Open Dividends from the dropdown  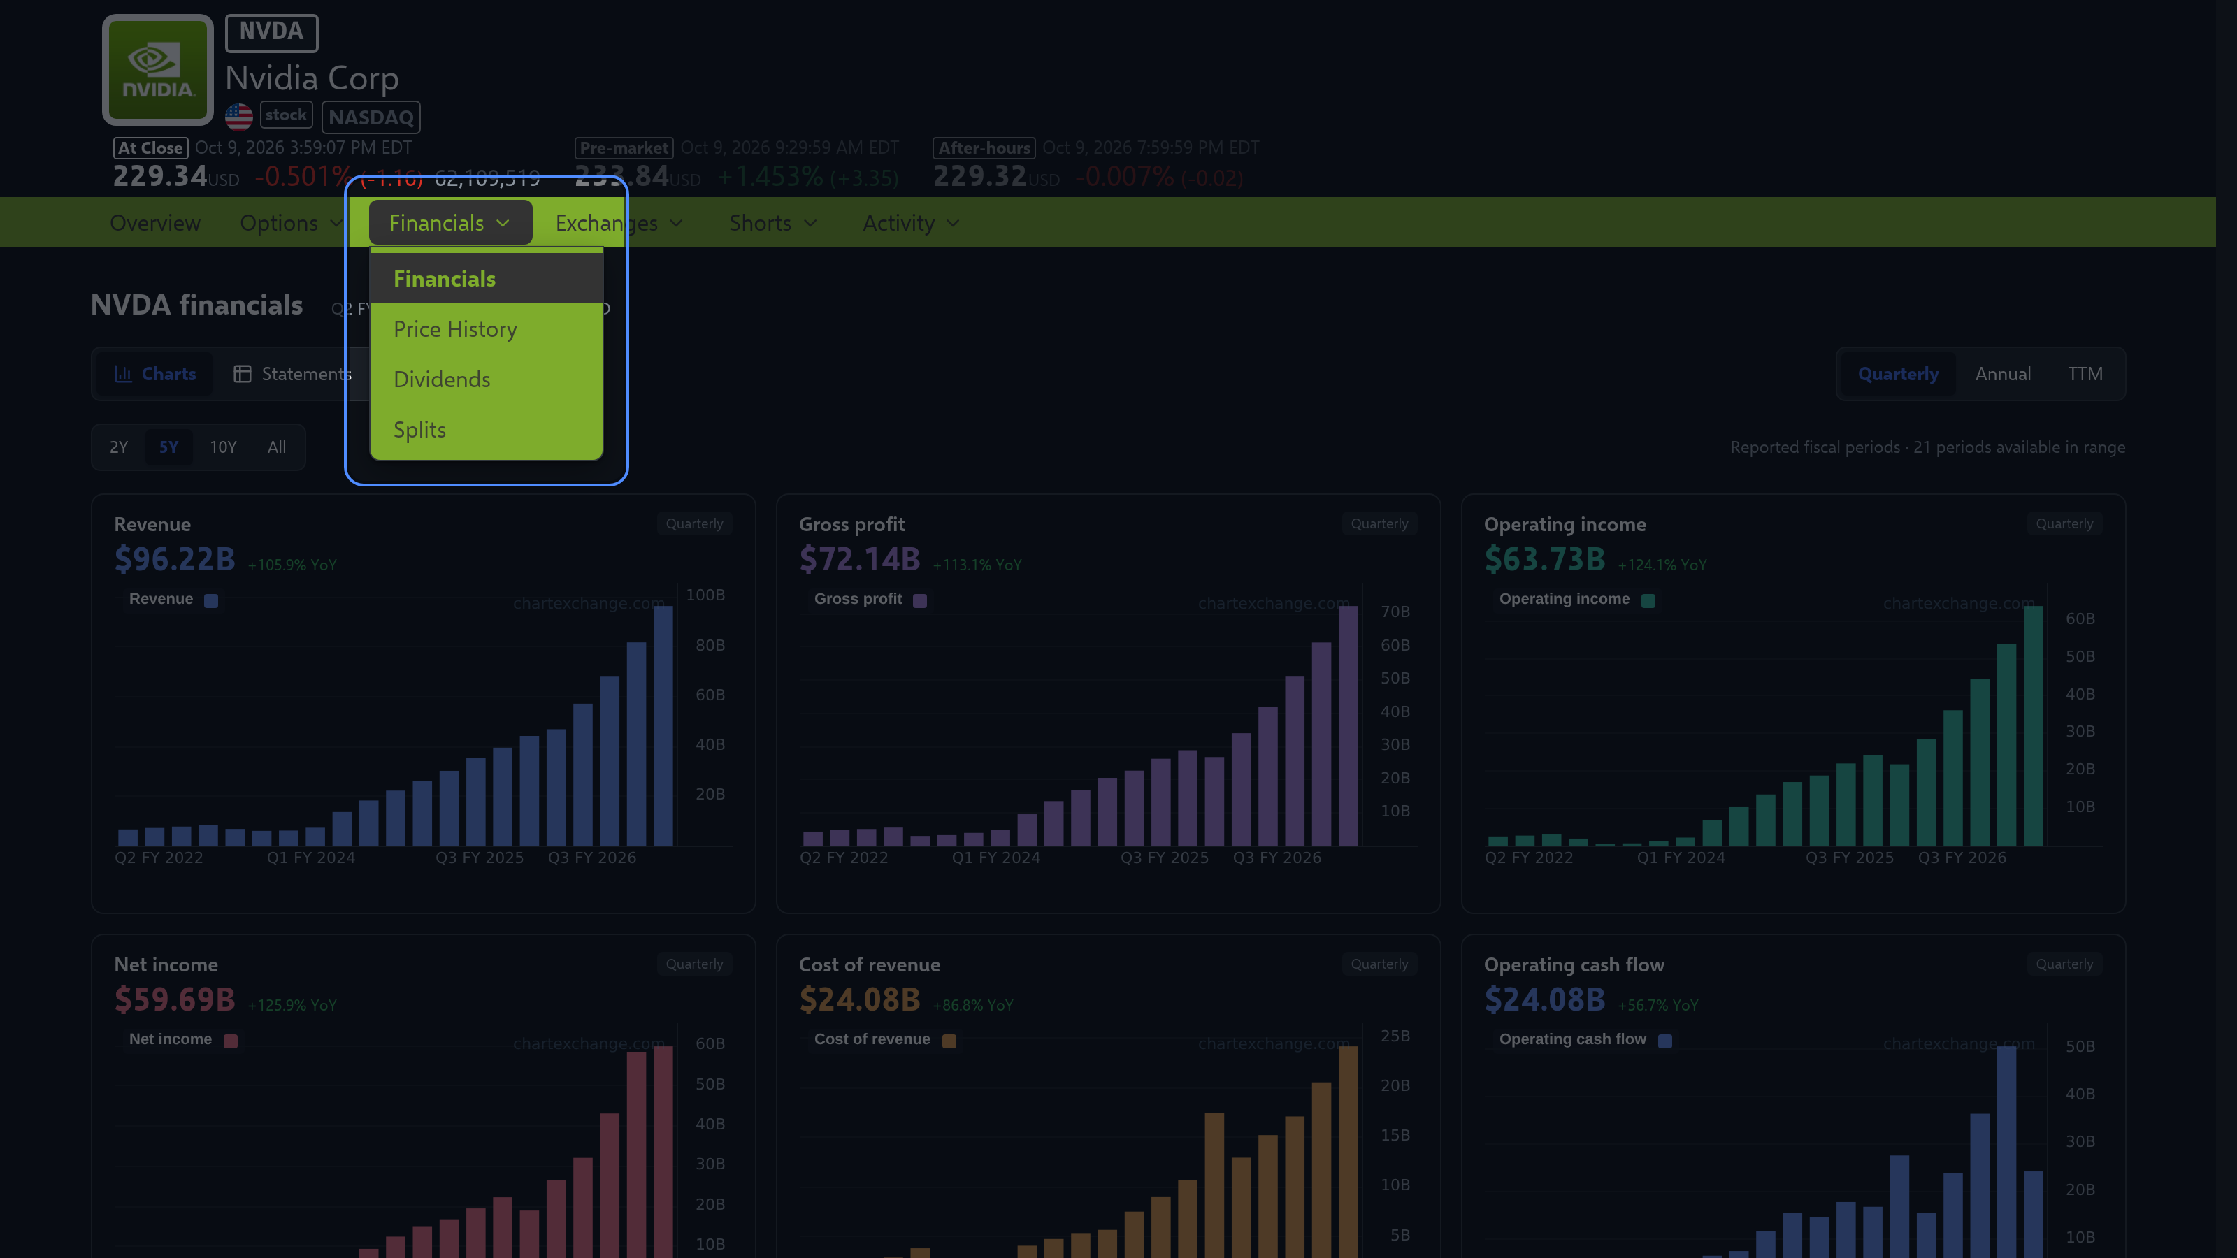tap(487, 379)
